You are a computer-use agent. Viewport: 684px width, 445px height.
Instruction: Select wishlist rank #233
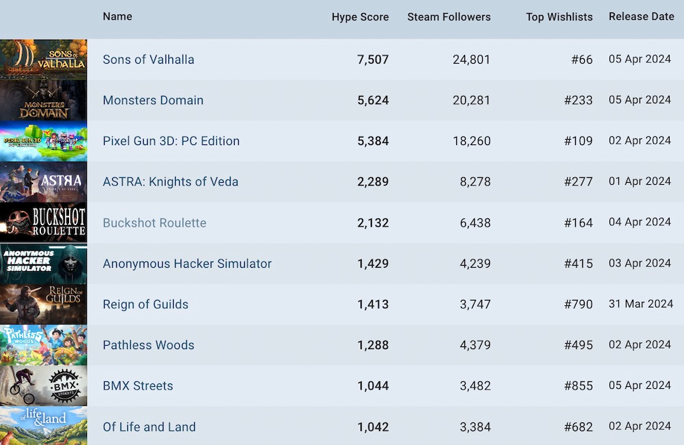(x=579, y=100)
